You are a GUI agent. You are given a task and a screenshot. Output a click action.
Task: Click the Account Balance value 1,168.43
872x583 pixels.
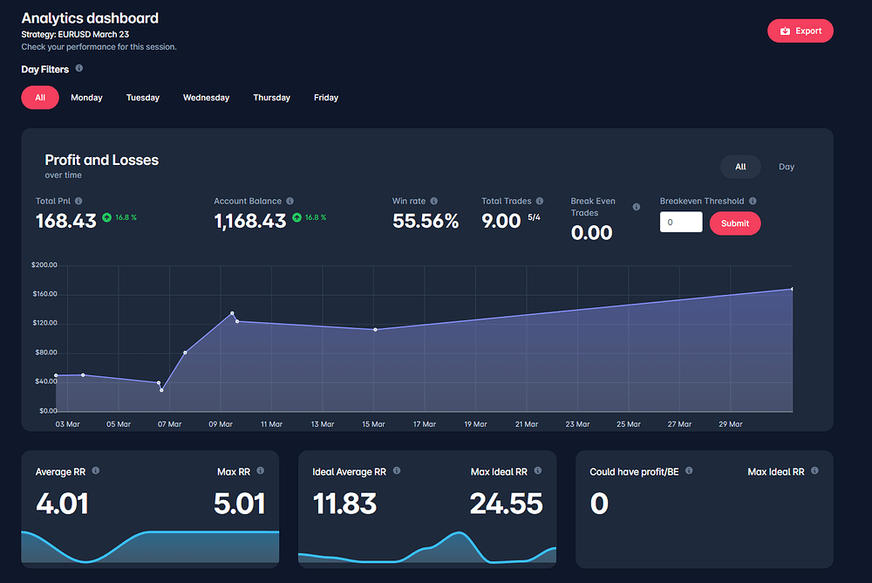250,221
